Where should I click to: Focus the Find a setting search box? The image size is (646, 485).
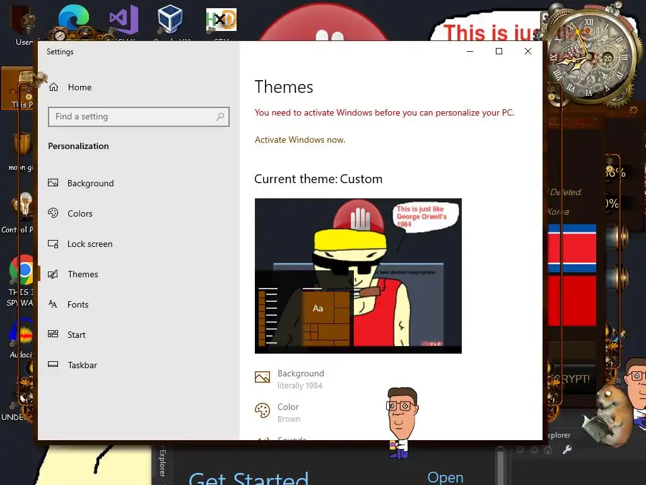pos(138,117)
